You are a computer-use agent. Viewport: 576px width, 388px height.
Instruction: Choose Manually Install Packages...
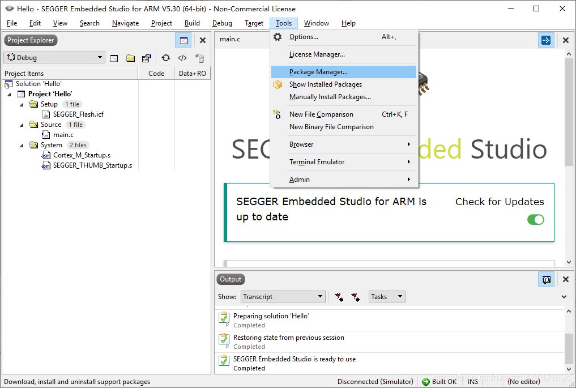(343, 97)
